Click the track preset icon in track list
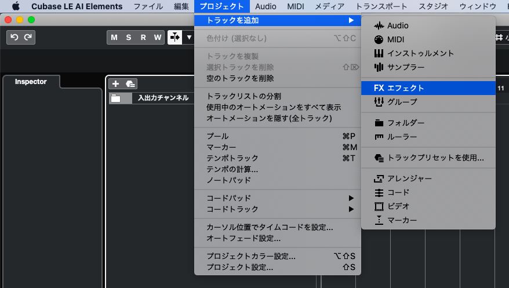Screen dimensions: 509x288 pyautogui.click(x=130, y=84)
